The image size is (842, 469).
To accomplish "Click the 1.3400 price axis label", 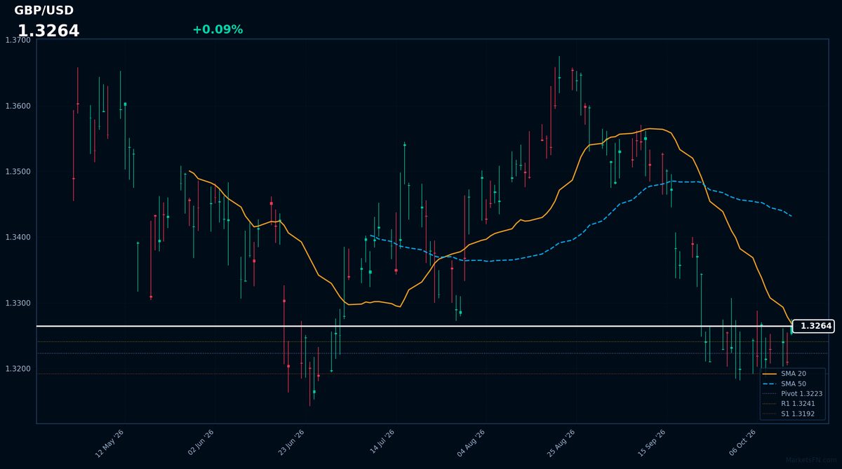I will click(18, 238).
